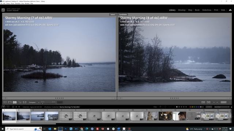Click the Candidate label on right image
234x131 pixels.
coord(123,15)
